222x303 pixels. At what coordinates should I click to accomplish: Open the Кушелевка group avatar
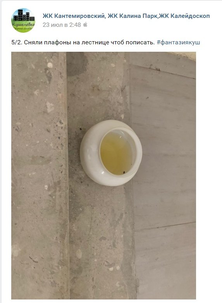click(23, 20)
